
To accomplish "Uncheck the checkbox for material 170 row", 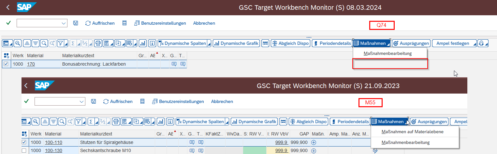I will (6, 64).
